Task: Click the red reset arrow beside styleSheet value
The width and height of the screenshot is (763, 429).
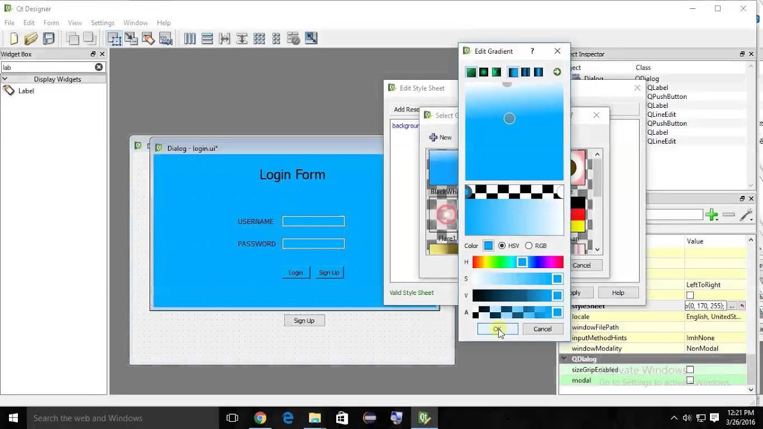Action: click(x=742, y=306)
